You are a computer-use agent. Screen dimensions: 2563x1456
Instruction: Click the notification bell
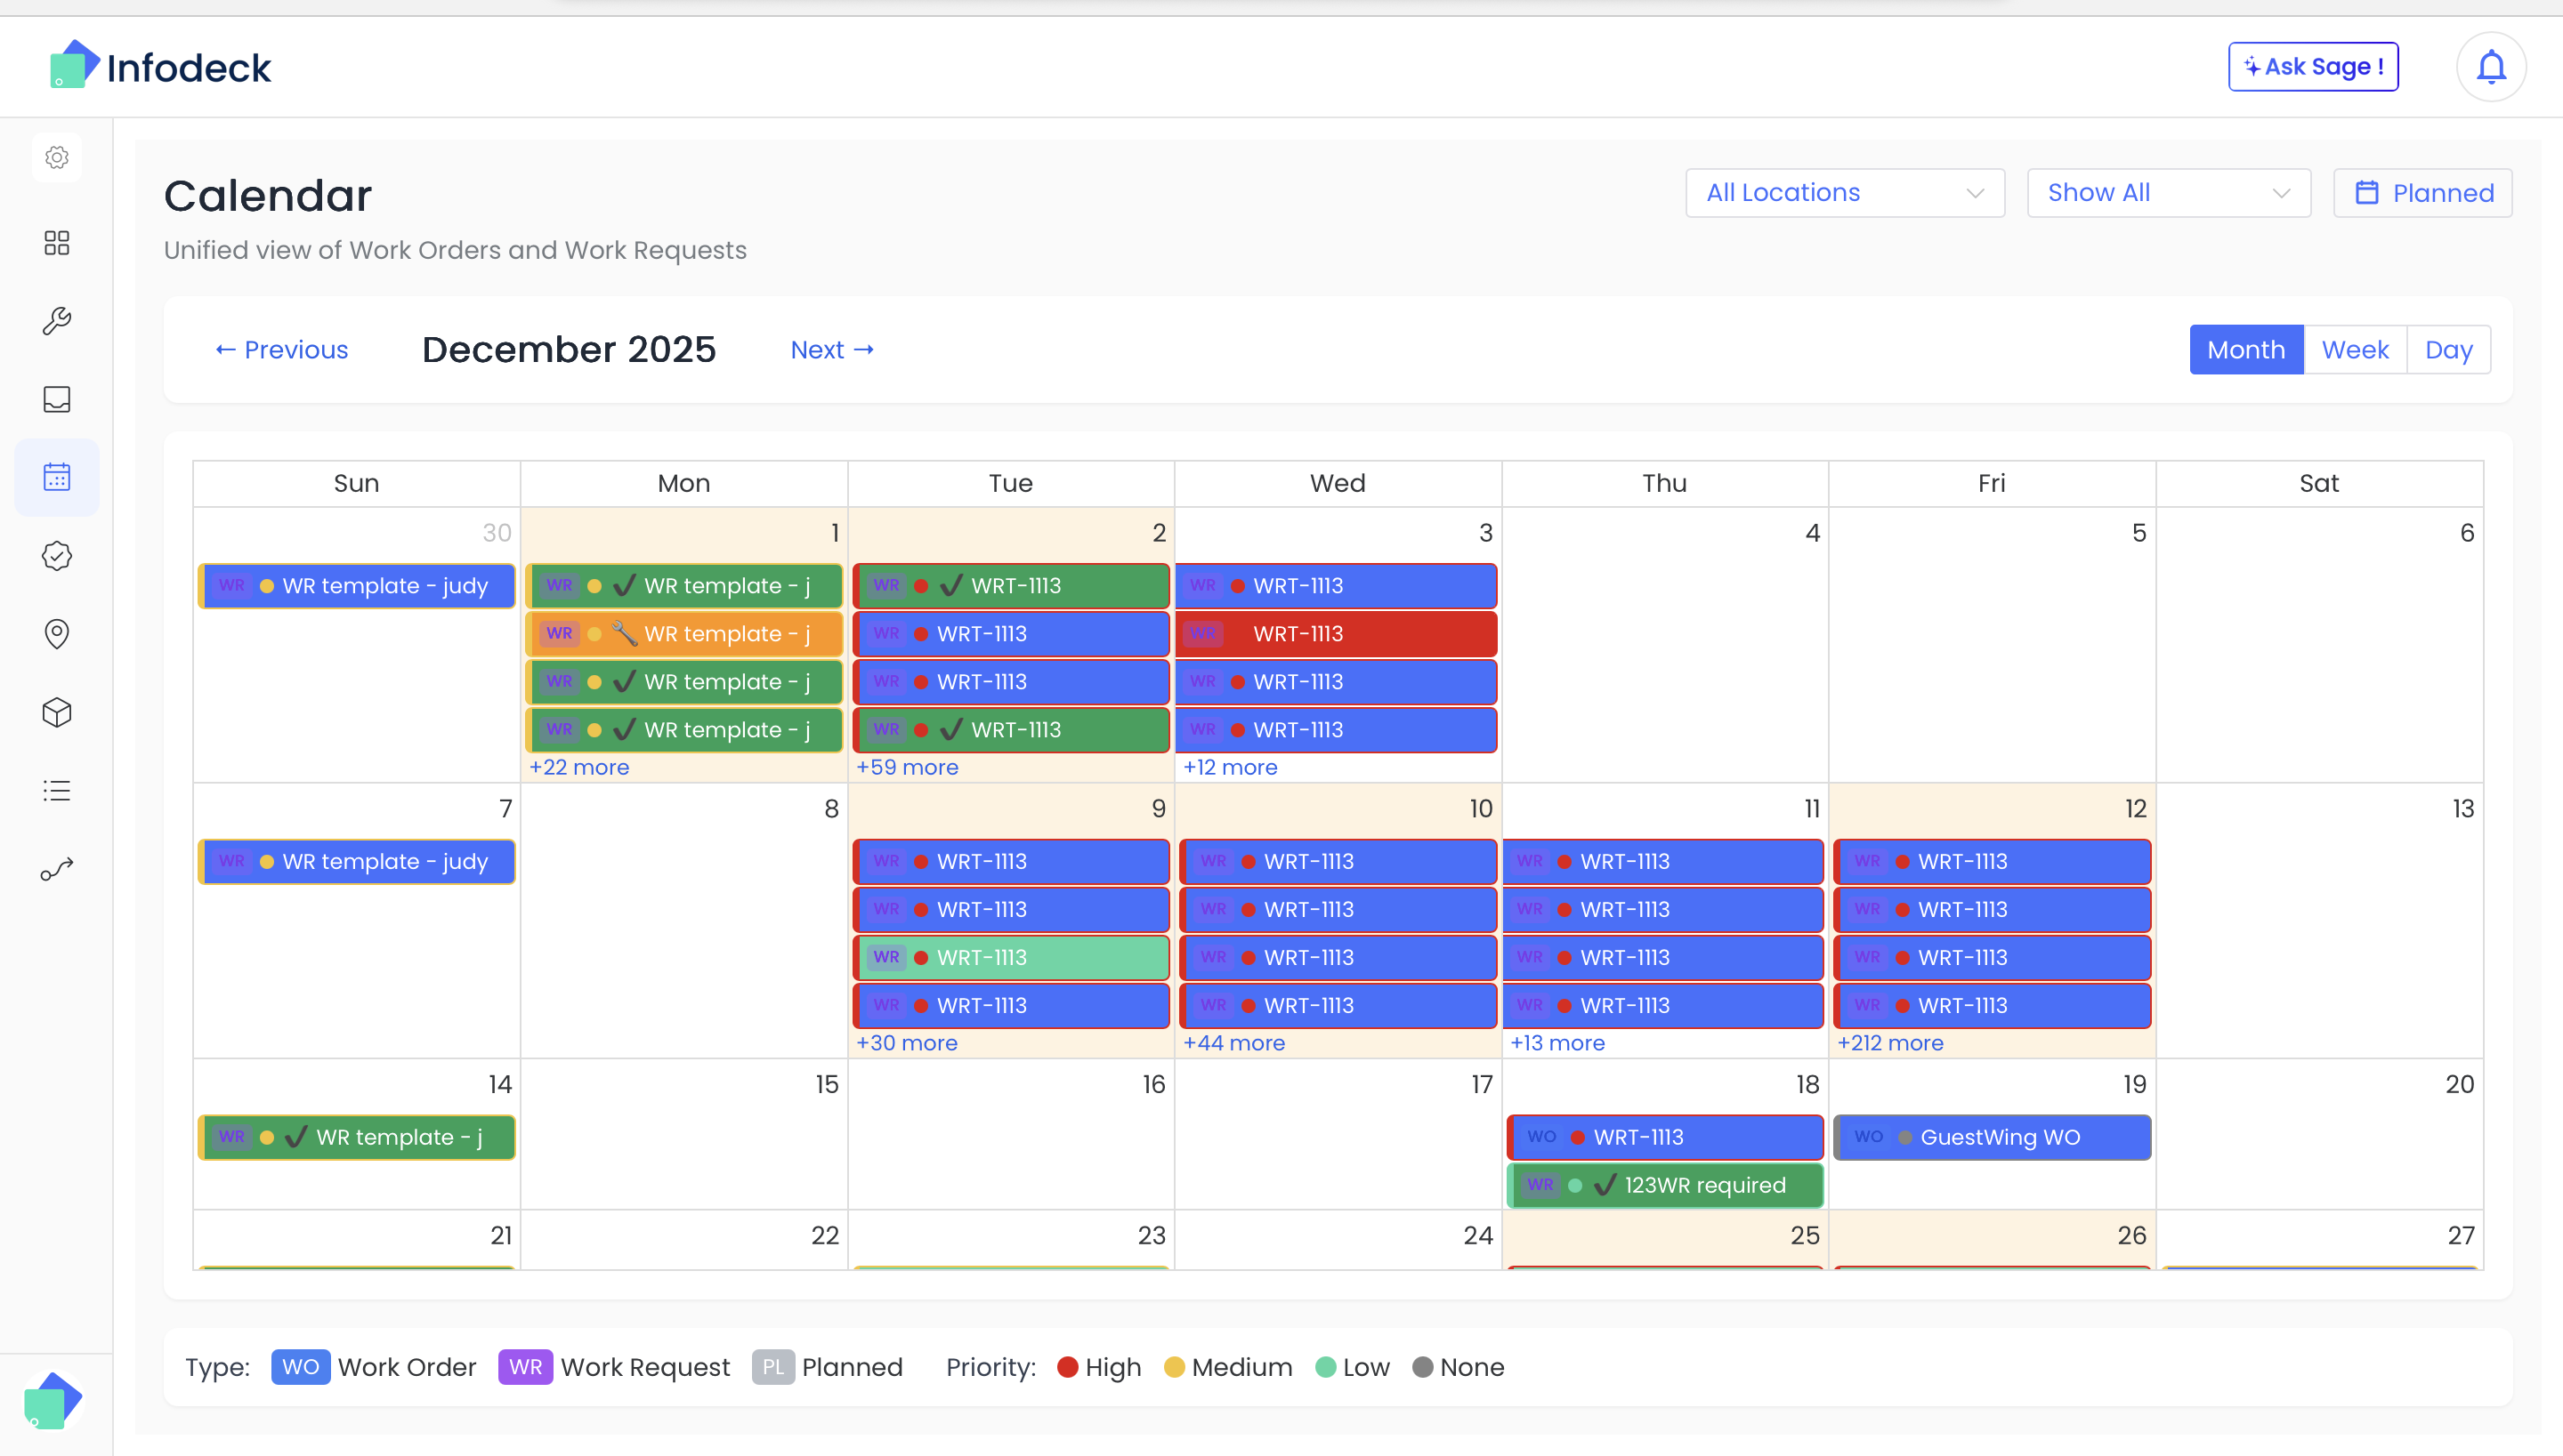[2490, 66]
